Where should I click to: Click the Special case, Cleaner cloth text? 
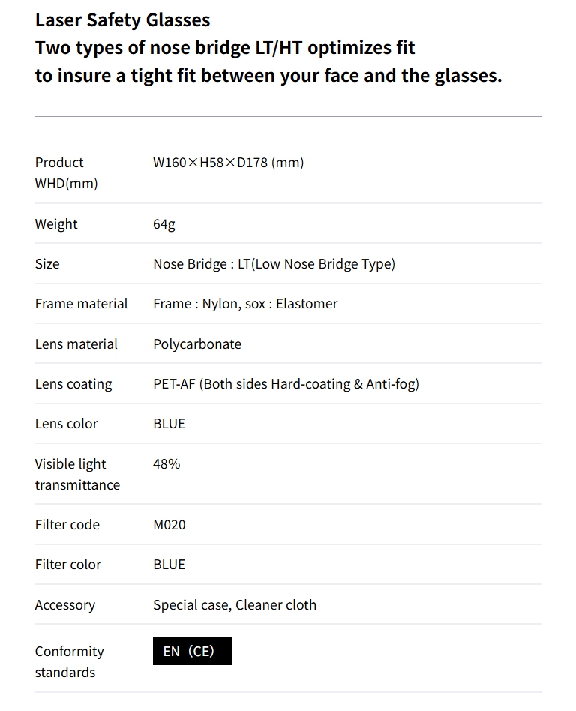(235, 604)
